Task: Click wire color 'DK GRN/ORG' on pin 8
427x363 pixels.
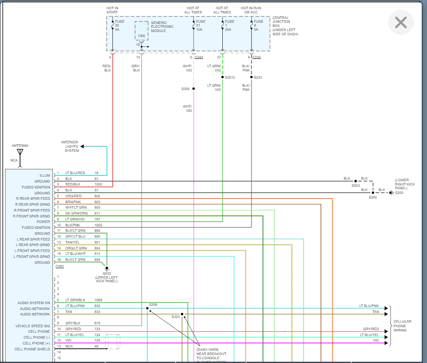Action: pyautogui.click(x=76, y=213)
